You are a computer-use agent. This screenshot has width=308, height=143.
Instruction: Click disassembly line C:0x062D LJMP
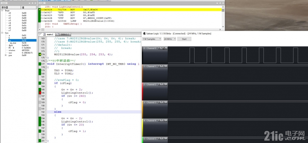coord(78,21)
